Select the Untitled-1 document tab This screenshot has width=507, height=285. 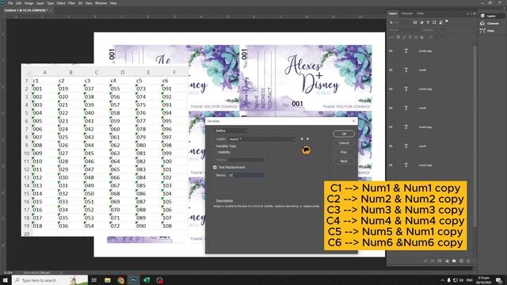pyautogui.click(x=26, y=10)
